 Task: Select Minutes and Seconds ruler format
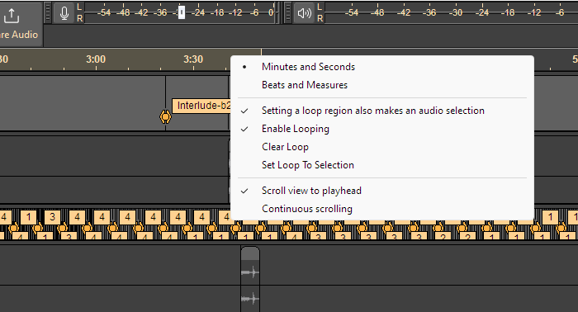381,67
